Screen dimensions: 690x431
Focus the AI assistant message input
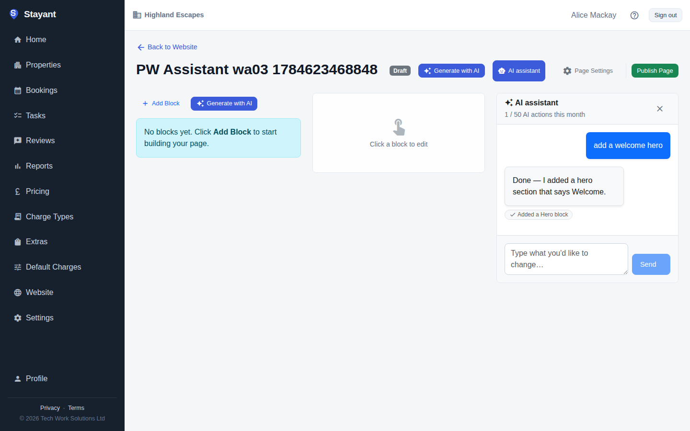pyautogui.click(x=566, y=259)
